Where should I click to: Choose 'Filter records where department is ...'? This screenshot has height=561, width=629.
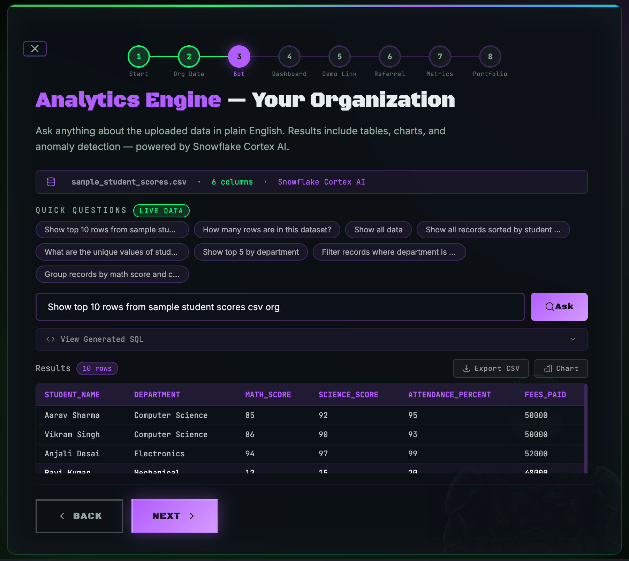pos(389,252)
